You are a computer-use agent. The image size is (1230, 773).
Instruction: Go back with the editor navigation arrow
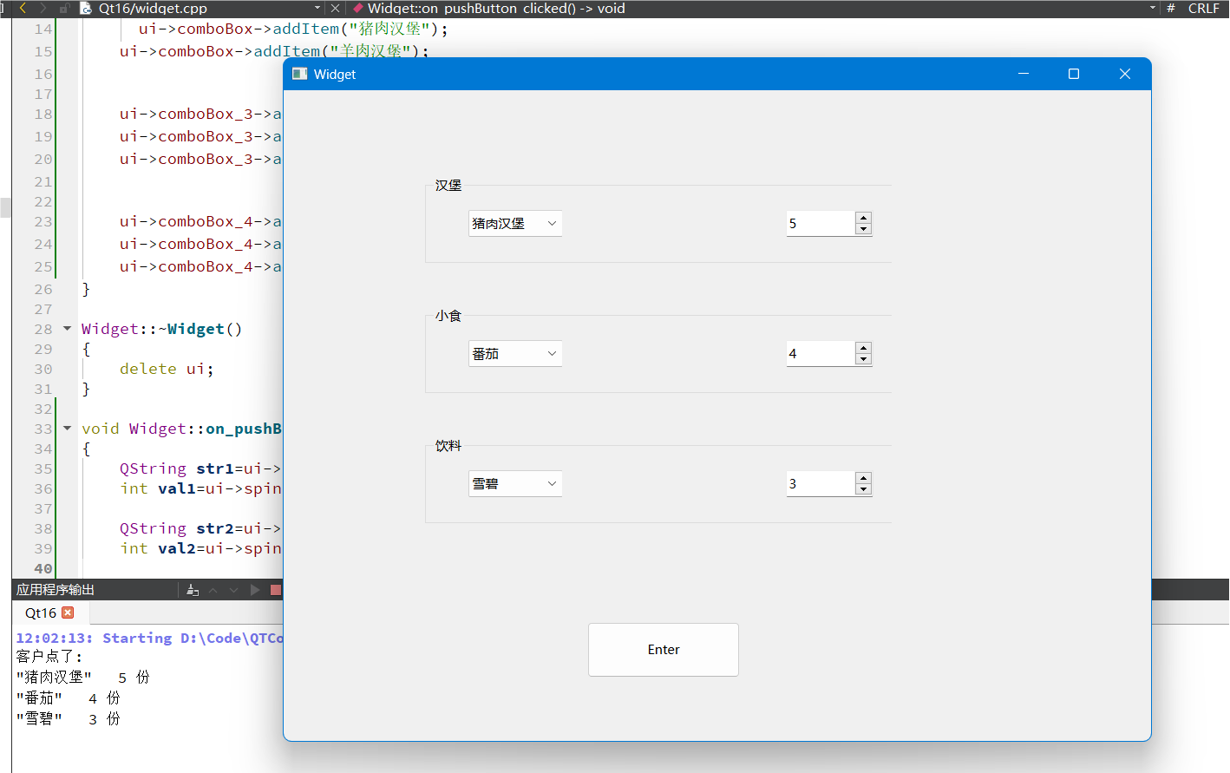tap(23, 8)
